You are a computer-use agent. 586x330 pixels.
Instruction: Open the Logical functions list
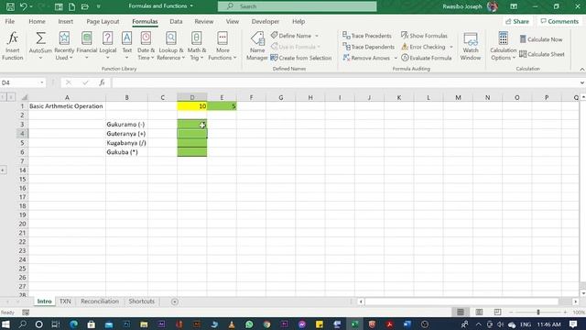point(108,46)
